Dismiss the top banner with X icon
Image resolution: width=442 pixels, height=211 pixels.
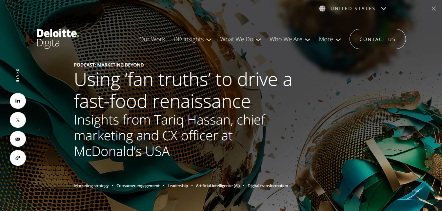pos(434,9)
